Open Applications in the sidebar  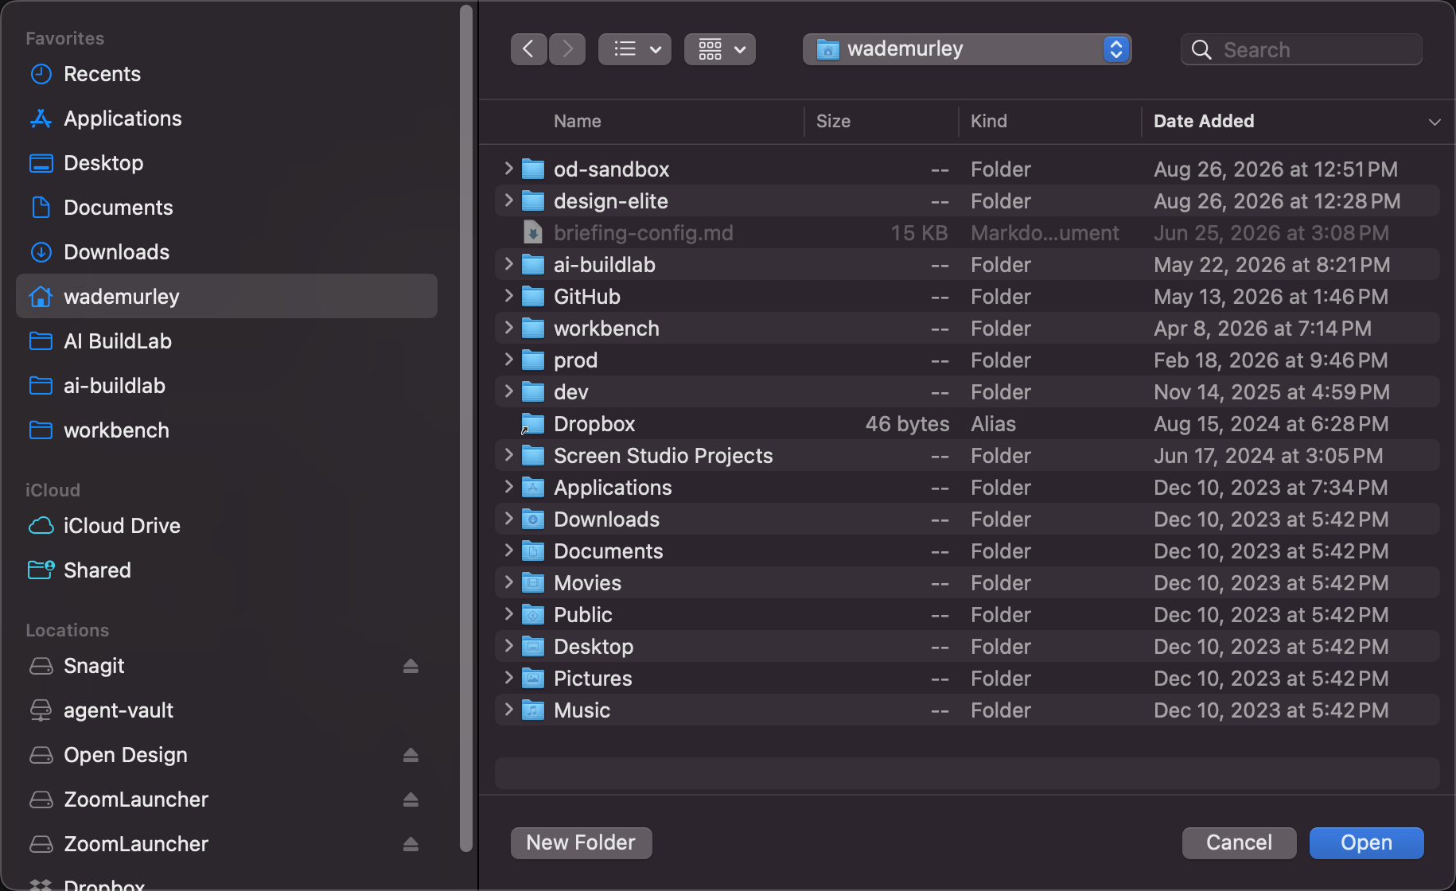tap(227, 119)
